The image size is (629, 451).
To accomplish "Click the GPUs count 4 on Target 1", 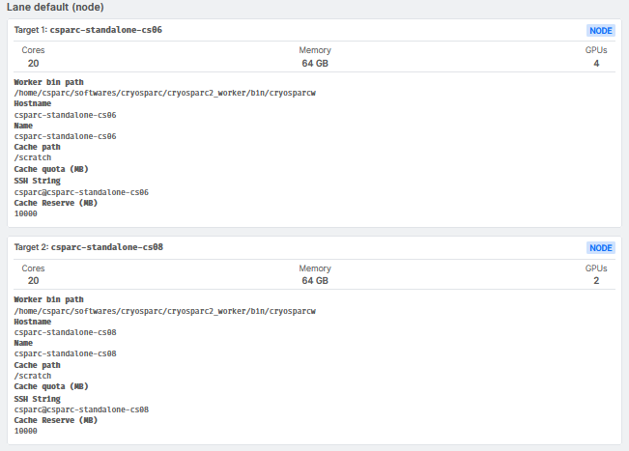I will pyautogui.click(x=596, y=64).
